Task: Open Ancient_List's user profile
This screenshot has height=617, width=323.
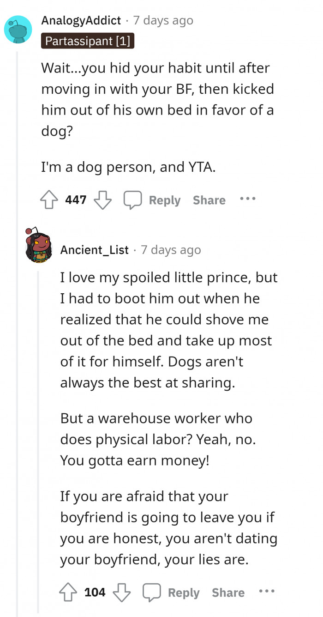Action: coord(94,250)
